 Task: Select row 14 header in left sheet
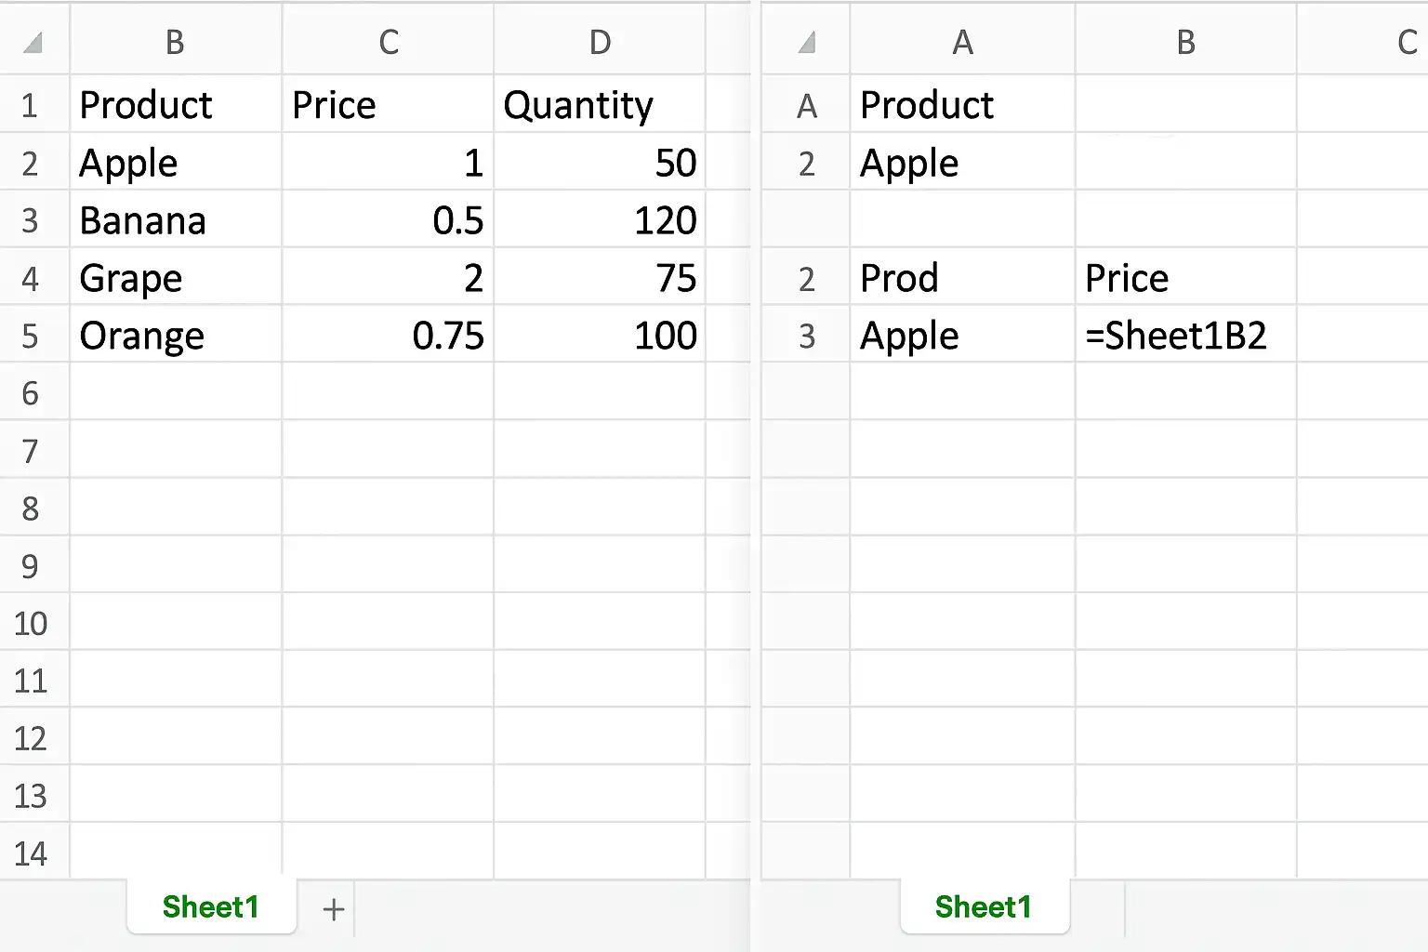coord(31,853)
